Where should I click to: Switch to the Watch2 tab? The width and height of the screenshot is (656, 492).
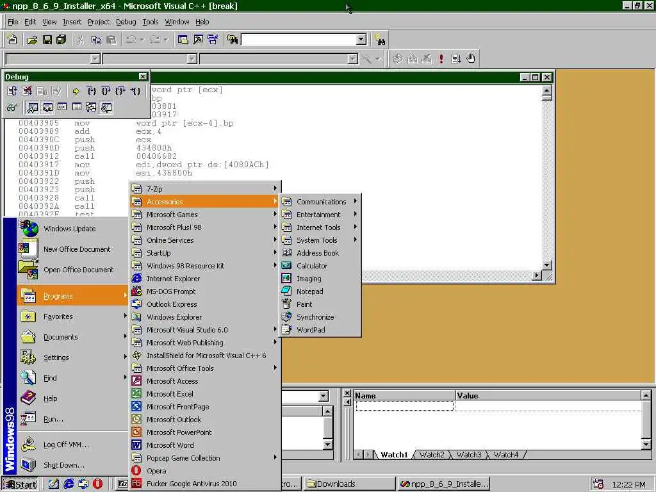pyautogui.click(x=432, y=455)
